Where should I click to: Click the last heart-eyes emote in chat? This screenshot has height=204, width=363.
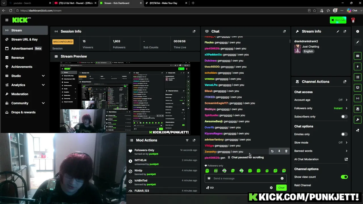point(284,171)
